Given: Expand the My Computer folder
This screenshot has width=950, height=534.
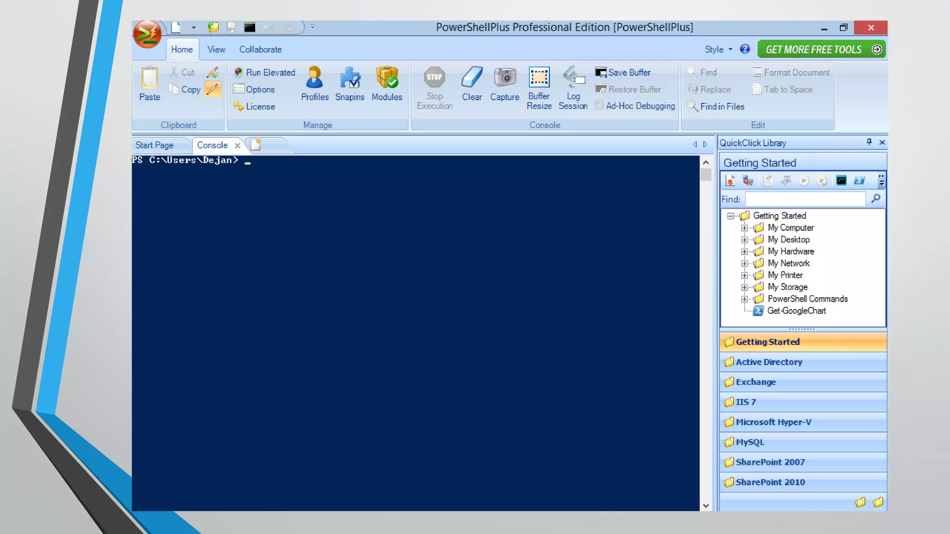Looking at the screenshot, I should [745, 228].
